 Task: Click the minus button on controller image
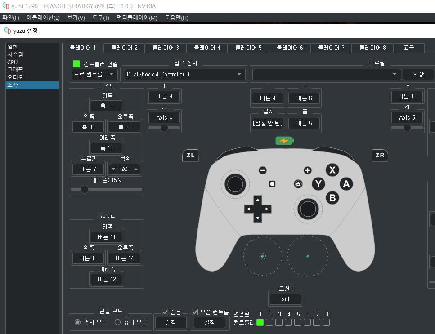coord(262,170)
